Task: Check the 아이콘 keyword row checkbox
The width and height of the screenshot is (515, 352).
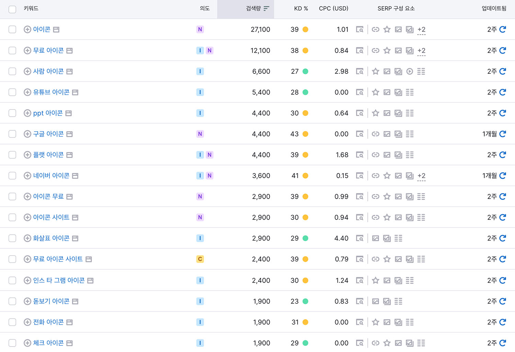Action: 12,30
